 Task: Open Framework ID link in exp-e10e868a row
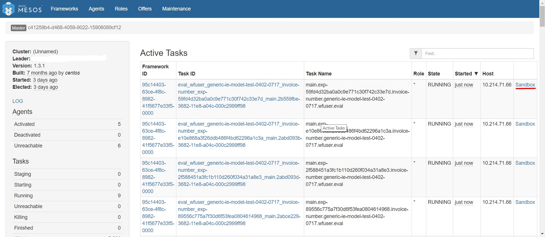(x=158, y=138)
